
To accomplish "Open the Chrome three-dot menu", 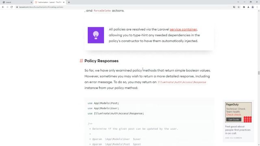I will tap(257, 7).
